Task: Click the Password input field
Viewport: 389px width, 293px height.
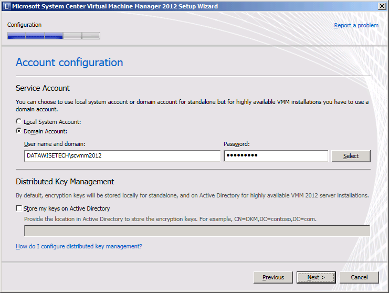Action: (276, 156)
